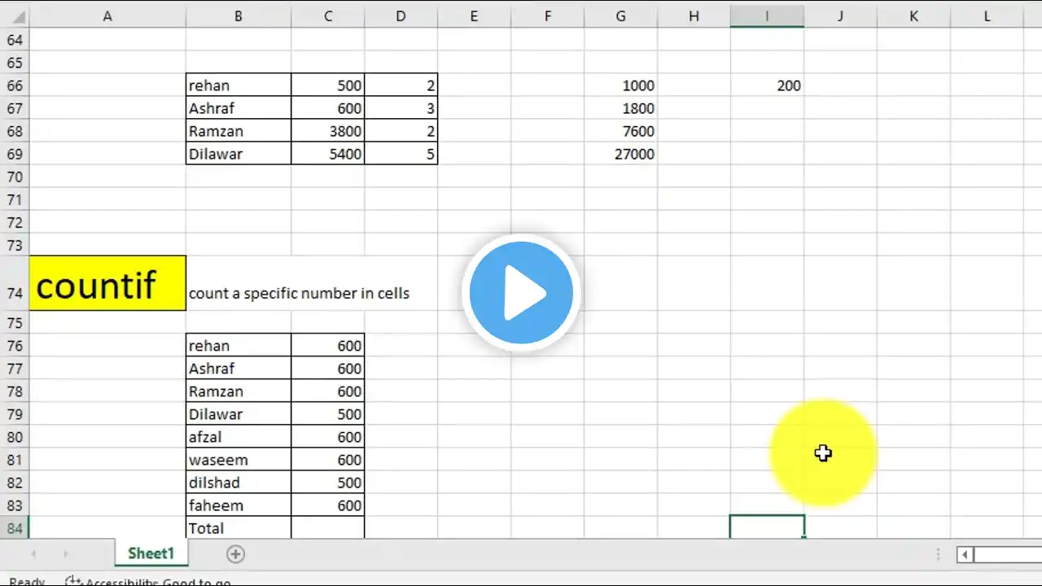Select column B header
This screenshot has height=586, width=1042.
coord(238,15)
